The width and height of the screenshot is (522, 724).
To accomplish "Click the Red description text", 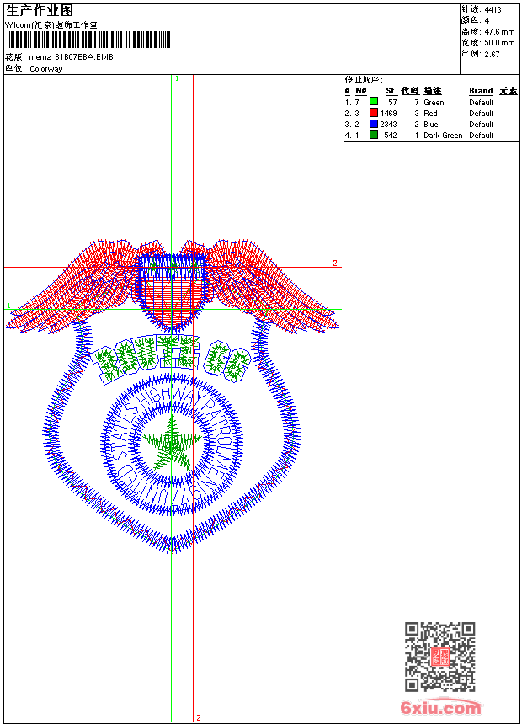I will coord(430,114).
